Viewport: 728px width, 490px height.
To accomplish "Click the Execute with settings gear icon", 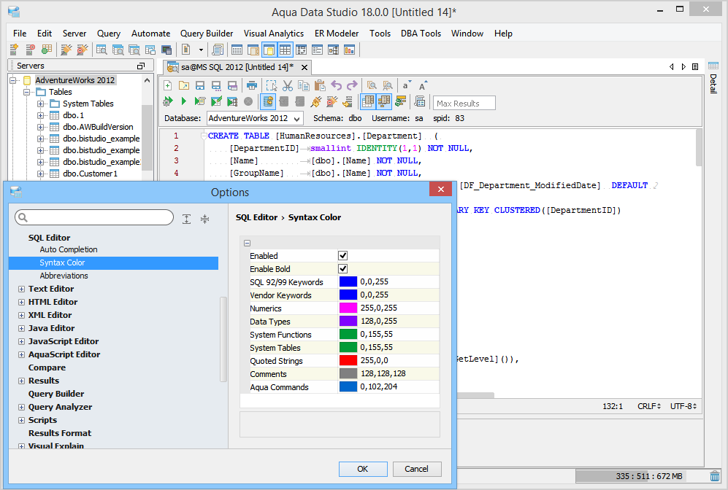I will (x=168, y=101).
